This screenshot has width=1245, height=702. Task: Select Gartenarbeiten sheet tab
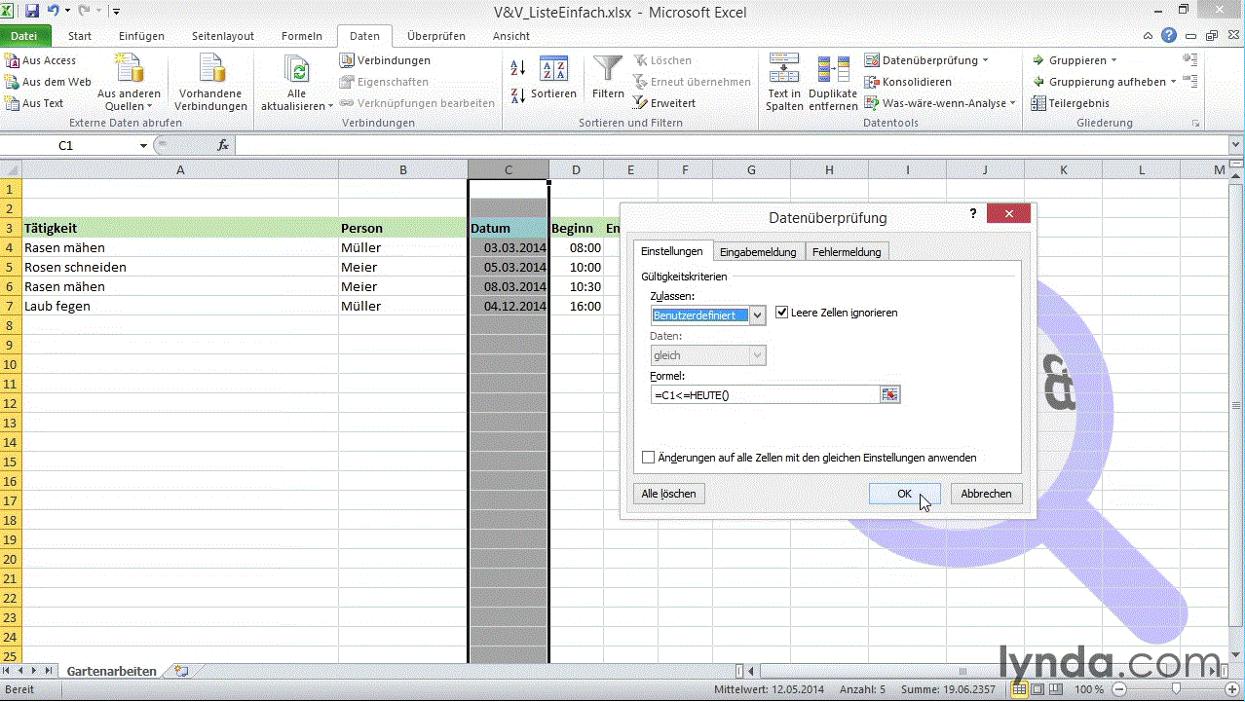(x=111, y=672)
